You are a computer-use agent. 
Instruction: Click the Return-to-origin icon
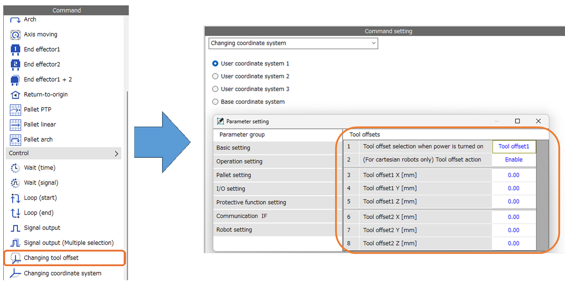16,95
